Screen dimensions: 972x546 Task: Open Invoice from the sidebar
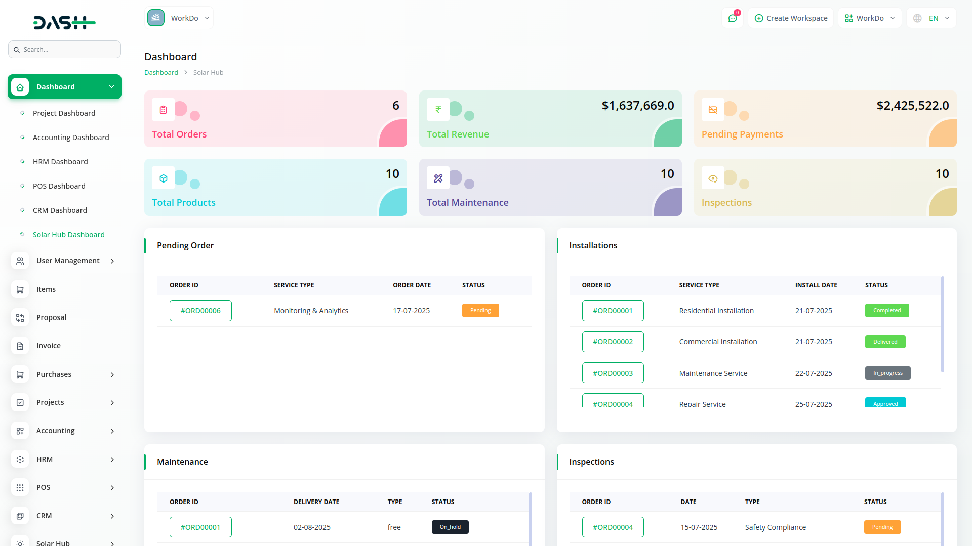[49, 346]
